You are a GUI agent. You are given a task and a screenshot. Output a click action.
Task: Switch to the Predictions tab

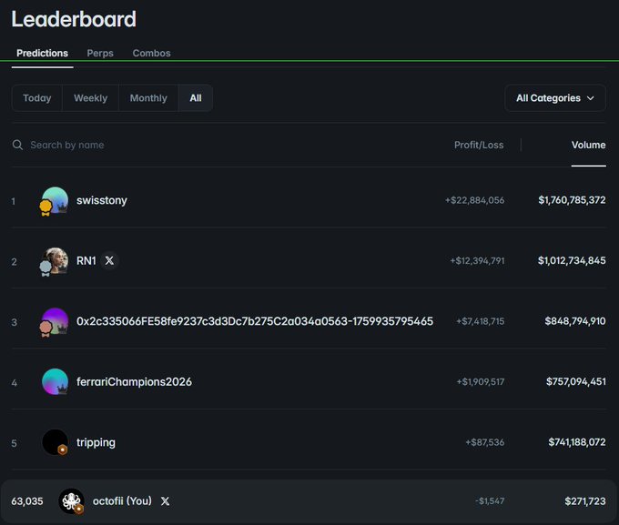42,54
